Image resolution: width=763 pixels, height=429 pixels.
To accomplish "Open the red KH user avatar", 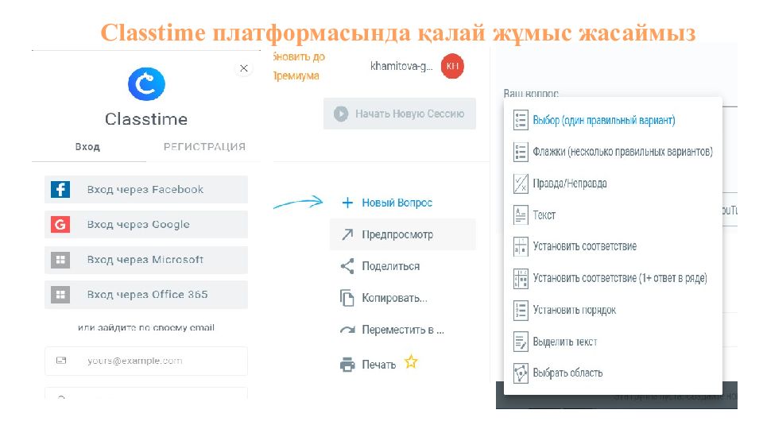I will point(452,66).
